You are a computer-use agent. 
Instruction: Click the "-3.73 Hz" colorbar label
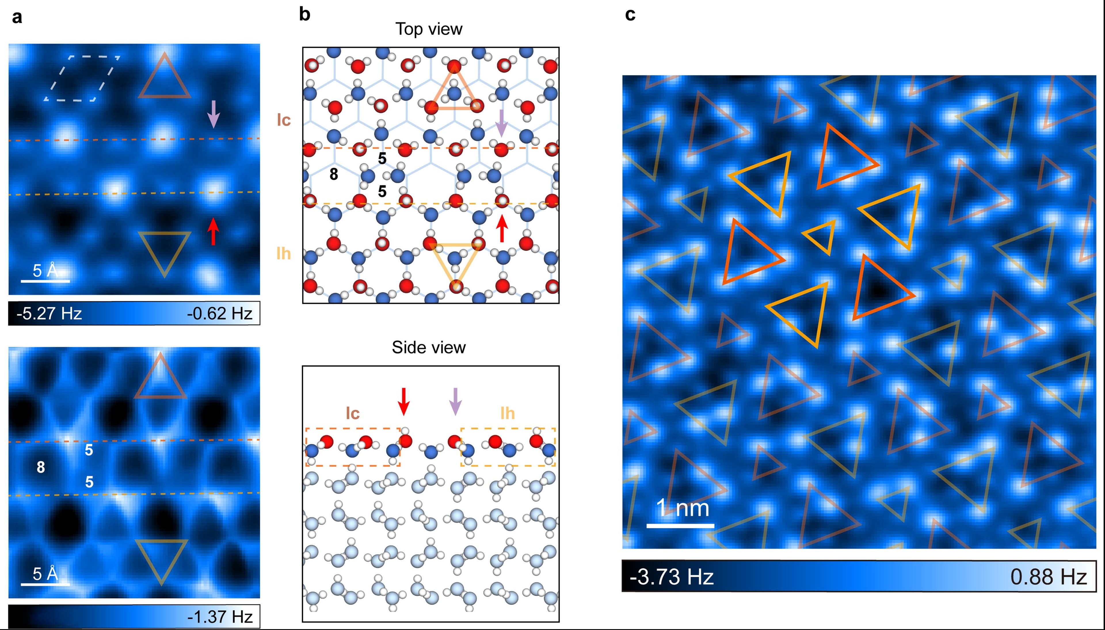tap(671, 577)
